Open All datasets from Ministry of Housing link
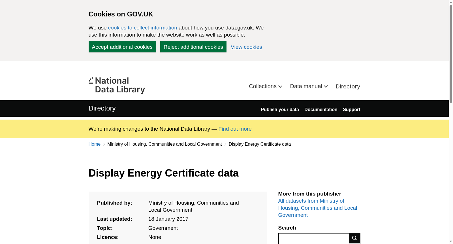 click(317, 208)
